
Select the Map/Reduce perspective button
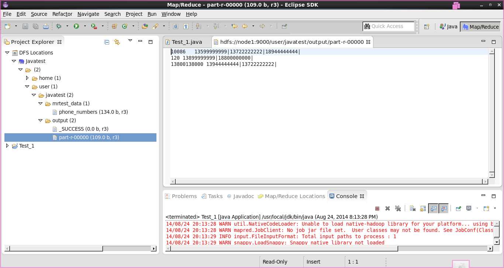tap(481, 27)
